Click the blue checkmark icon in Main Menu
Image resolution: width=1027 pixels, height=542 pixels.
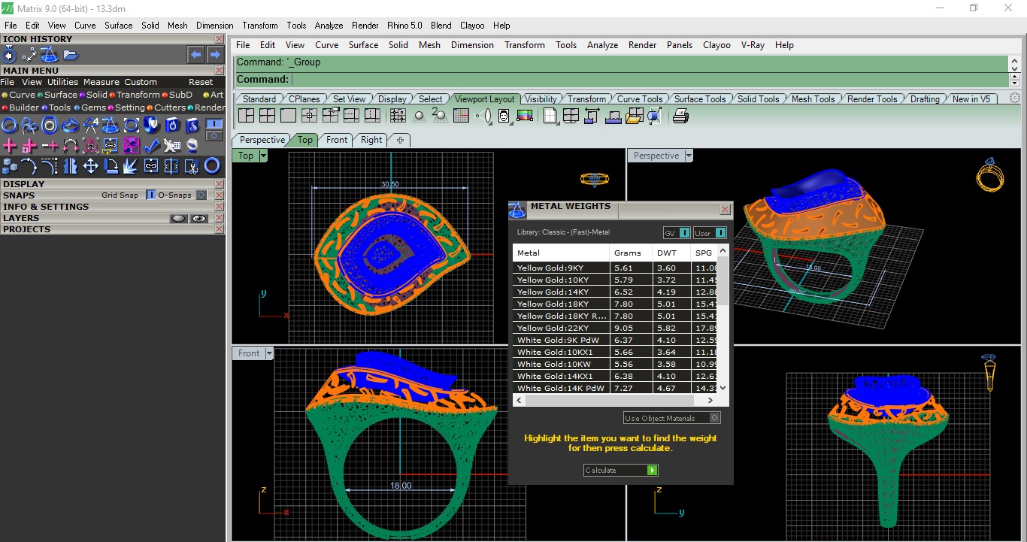[x=152, y=145]
